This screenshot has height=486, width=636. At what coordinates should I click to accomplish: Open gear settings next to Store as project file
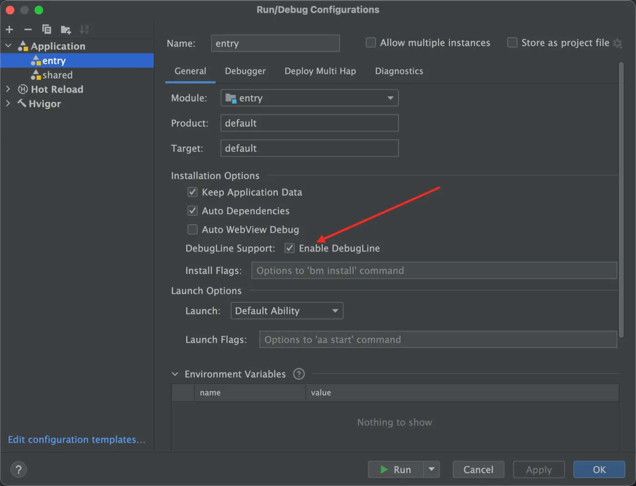pos(617,43)
